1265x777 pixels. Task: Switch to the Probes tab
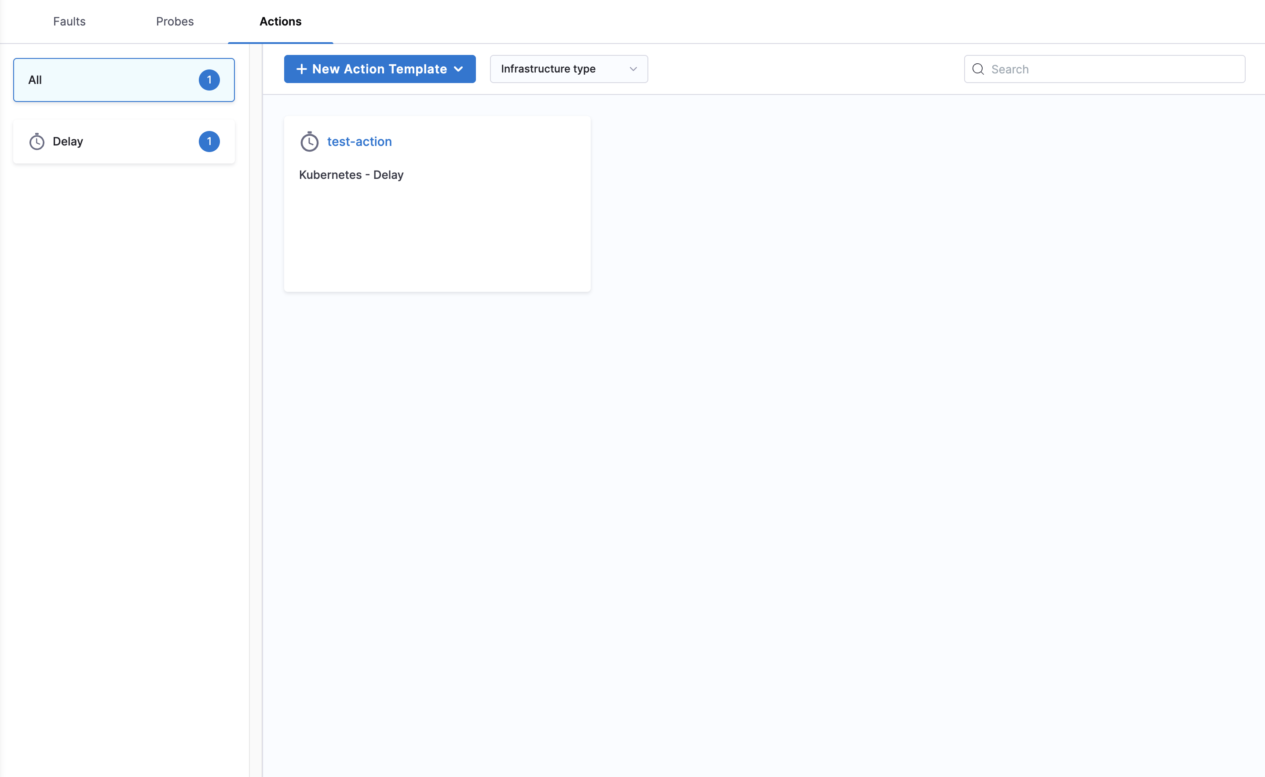(174, 21)
